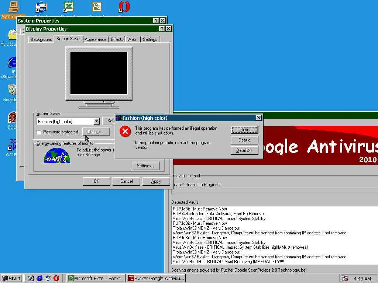Viewport: 378px width, 283px height.
Task: Confirm Display Properties with OK
Action: pos(96,181)
